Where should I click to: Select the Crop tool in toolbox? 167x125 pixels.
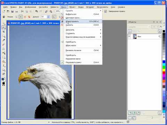click(x=4, y=32)
